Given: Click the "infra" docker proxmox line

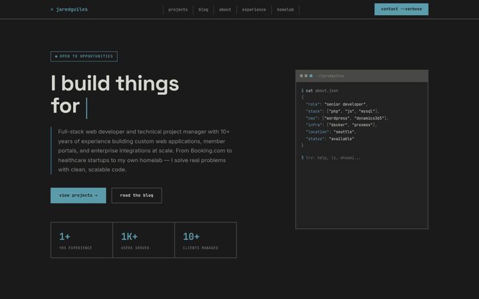Looking at the screenshot, I should [341, 125].
